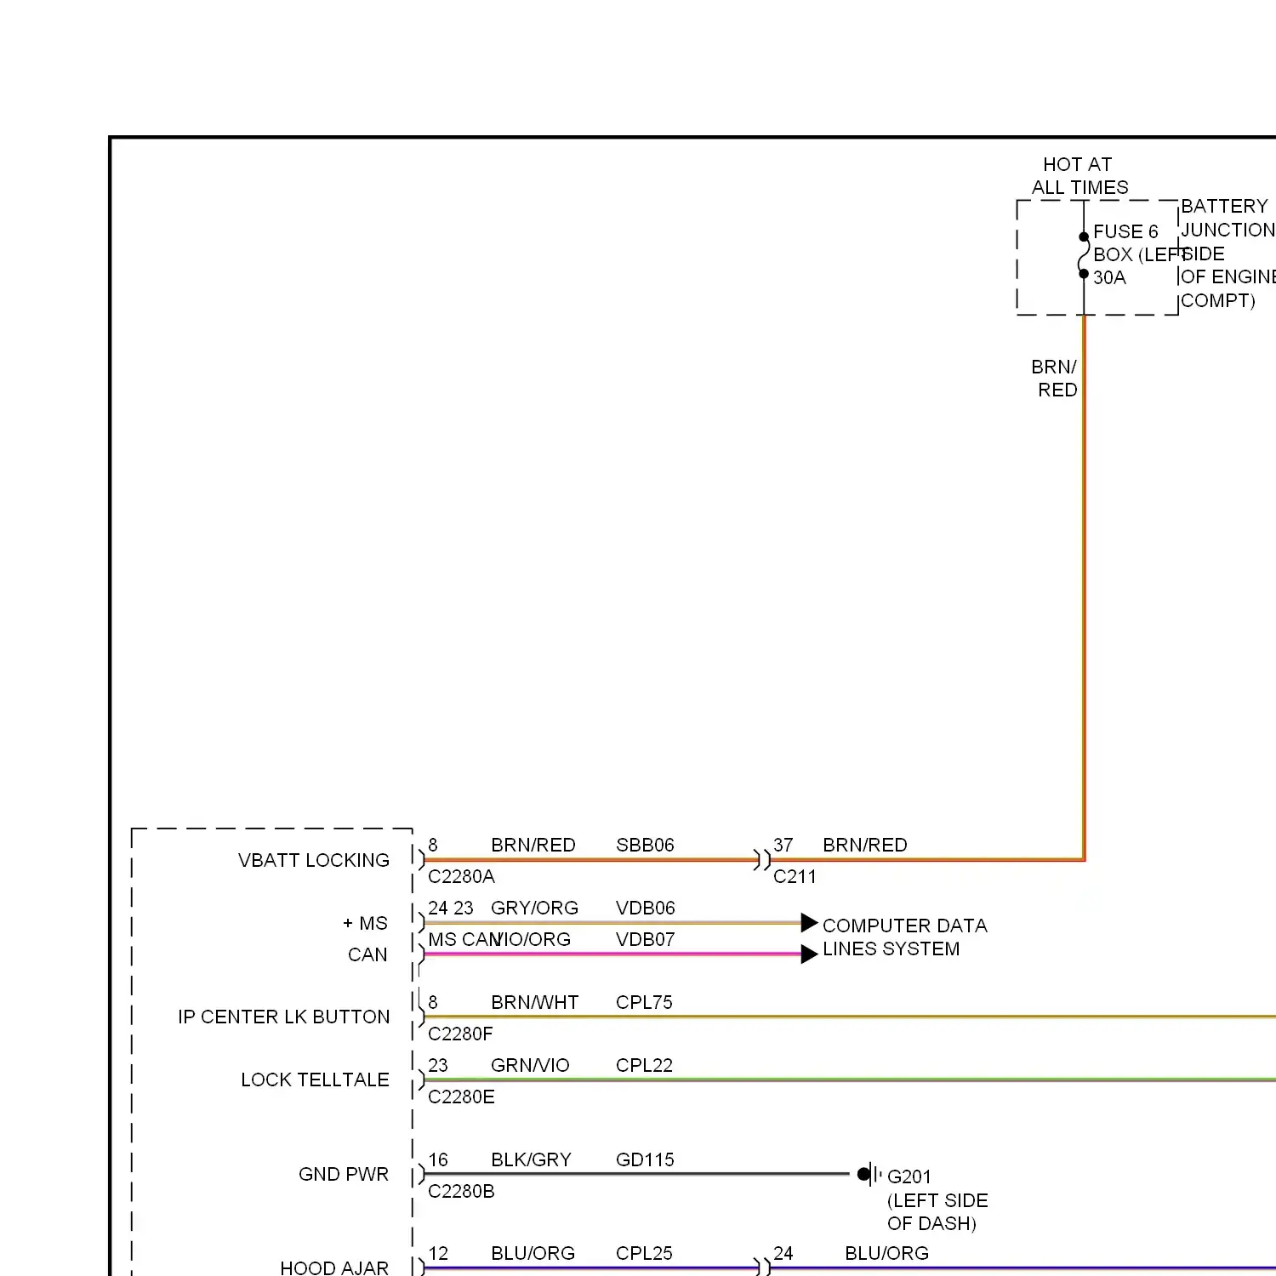The image size is (1276, 1276).
Task: Select the FUSE 6 label
Action: coord(1125,231)
